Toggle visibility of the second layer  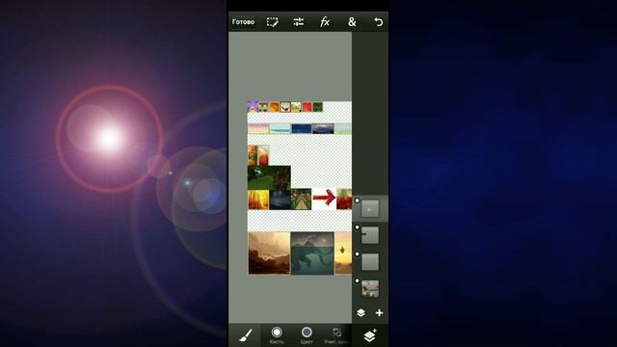pos(357,227)
